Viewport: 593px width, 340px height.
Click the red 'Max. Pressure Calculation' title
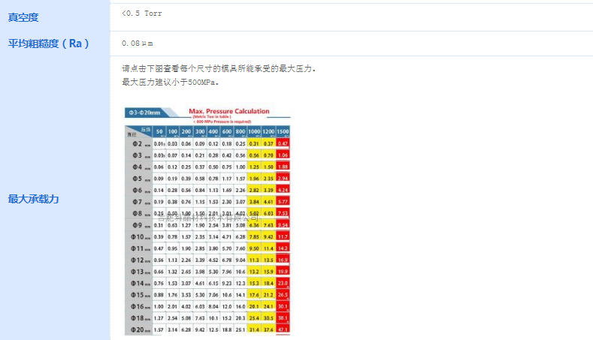pos(228,111)
